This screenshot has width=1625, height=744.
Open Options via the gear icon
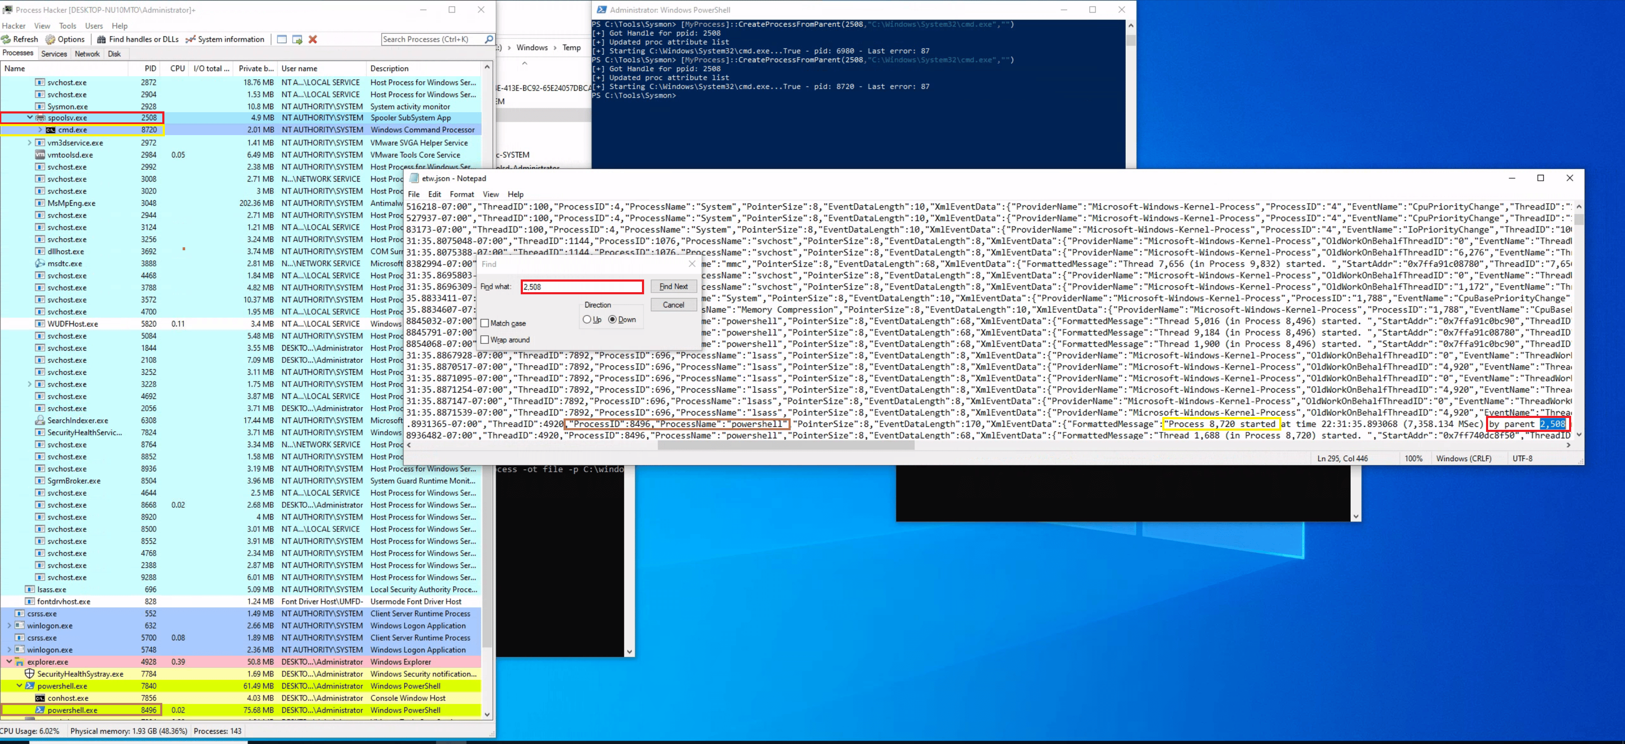(x=50, y=39)
